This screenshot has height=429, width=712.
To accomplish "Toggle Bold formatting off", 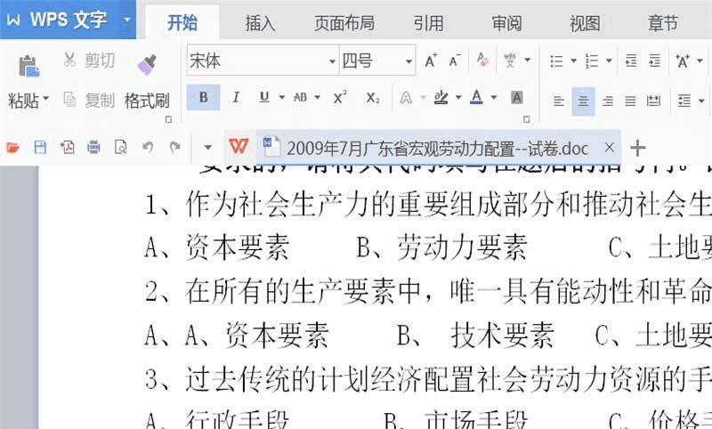I will (x=204, y=97).
